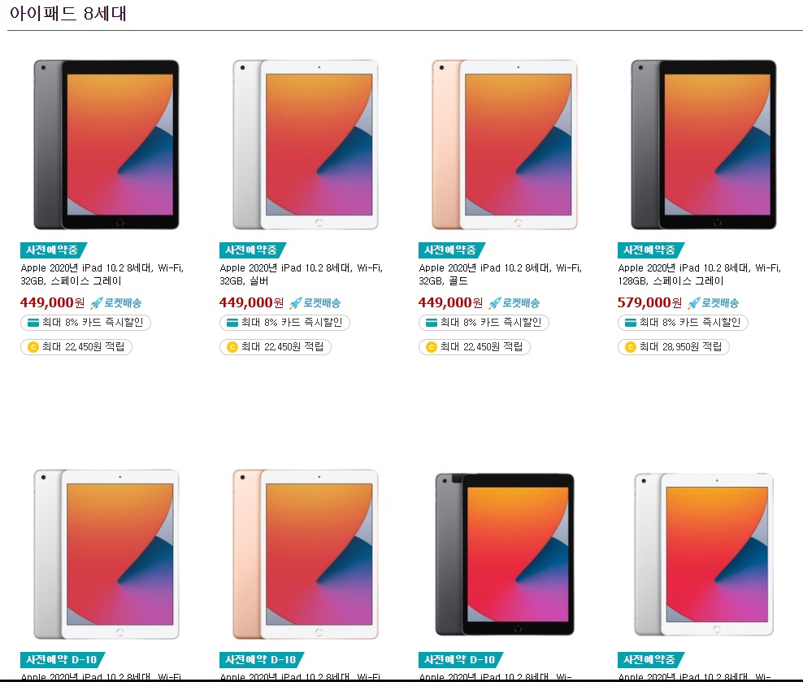The height and width of the screenshot is (682, 803).
Task: Click card 최대 8% 카드 즉시할인 under 128GB iPad
Action: click(683, 323)
